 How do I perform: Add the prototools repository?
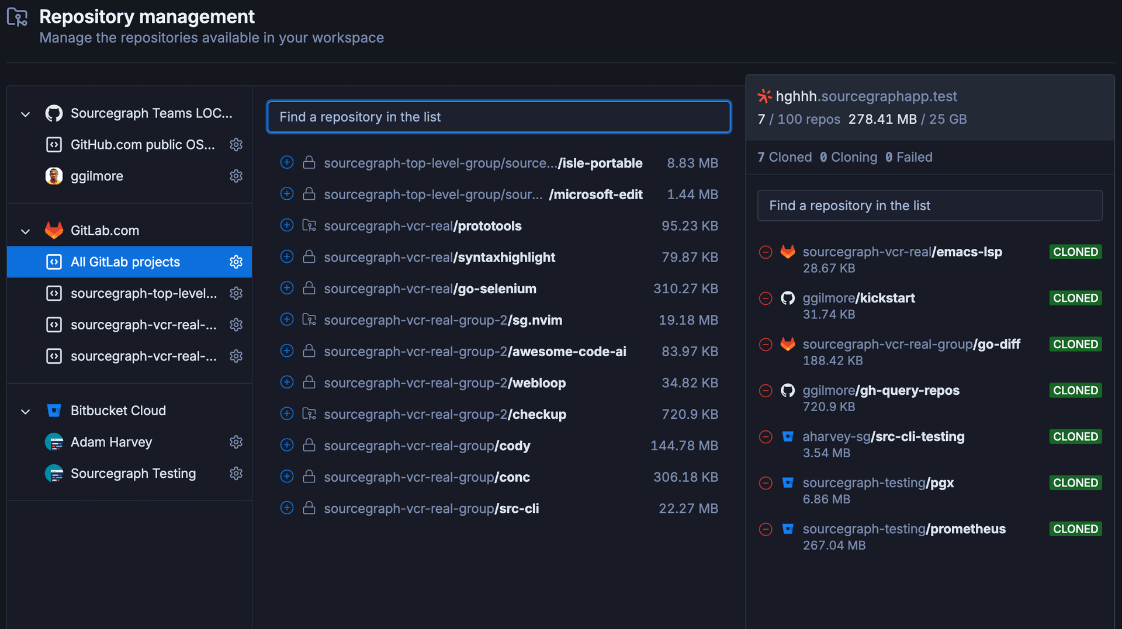click(286, 225)
